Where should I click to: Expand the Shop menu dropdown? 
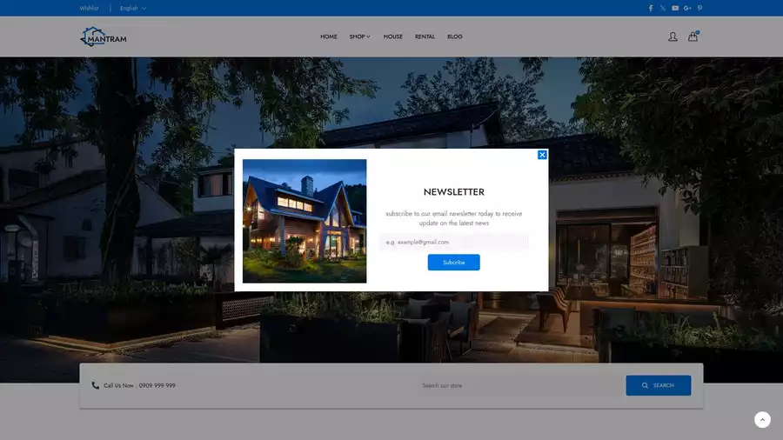359,37
